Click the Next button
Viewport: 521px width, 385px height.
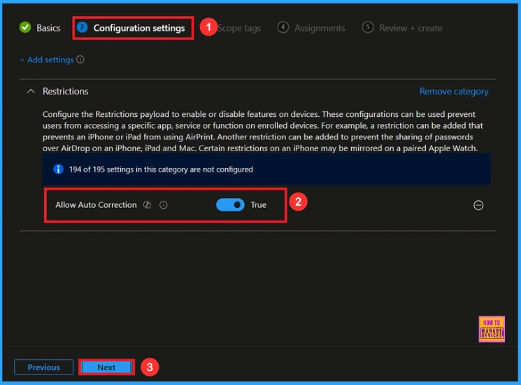pyautogui.click(x=106, y=367)
